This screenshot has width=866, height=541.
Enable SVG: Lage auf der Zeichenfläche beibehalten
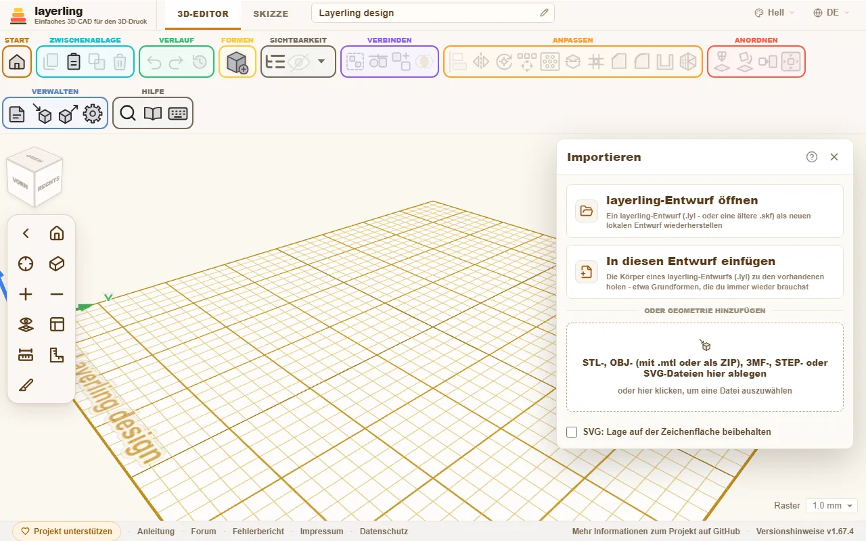click(572, 431)
